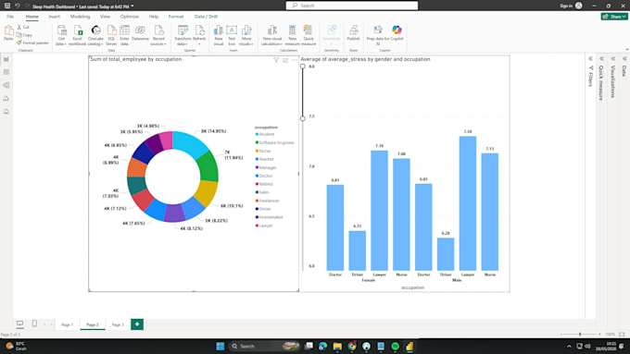Click the Publish icon
Screen dimensions: 630x354
[x=354, y=33]
